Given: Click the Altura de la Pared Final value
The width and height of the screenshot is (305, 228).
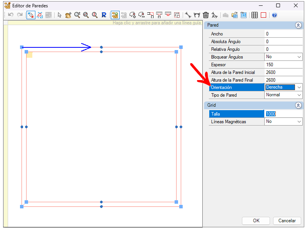Looking at the screenshot, I should pyautogui.click(x=283, y=80).
